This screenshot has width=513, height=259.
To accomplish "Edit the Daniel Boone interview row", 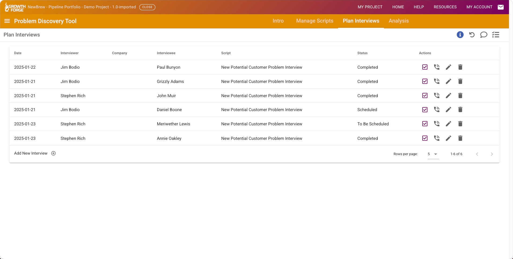I will tap(449, 110).
